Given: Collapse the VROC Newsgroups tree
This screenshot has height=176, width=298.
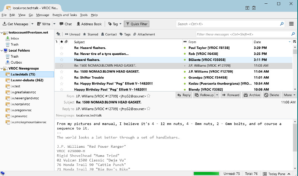Looking at the screenshot, I should pyautogui.click(x=2, y=68).
